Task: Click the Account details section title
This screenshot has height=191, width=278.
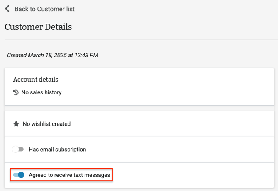Action: [36, 79]
